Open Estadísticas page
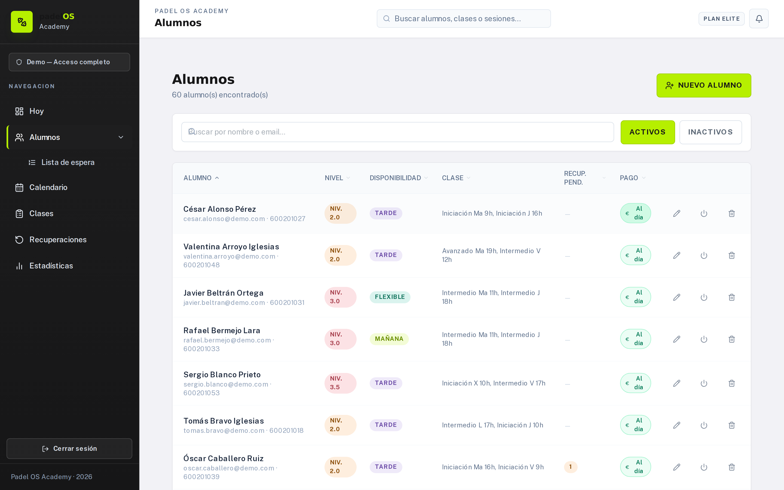 coord(69,266)
